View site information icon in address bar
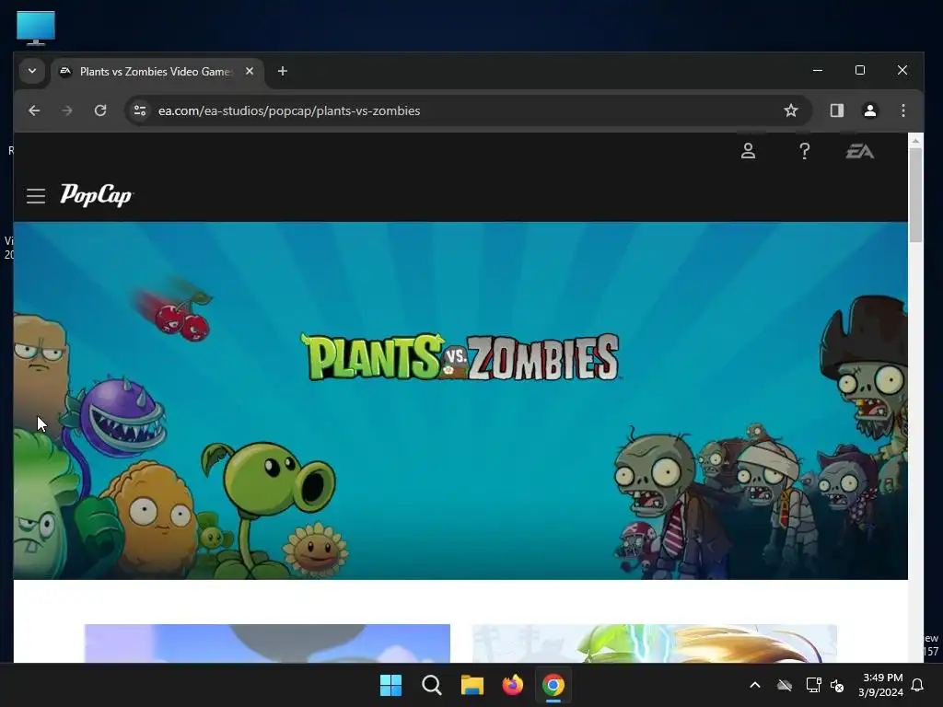 click(140, 110)
